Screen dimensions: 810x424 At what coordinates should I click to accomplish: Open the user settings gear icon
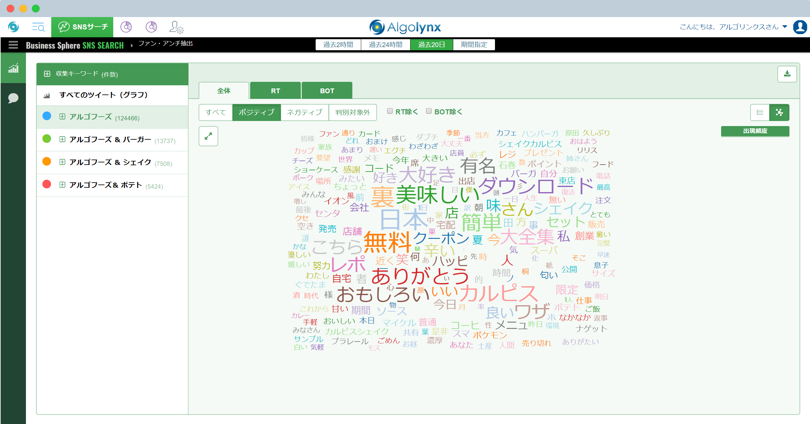pos(176,27)
